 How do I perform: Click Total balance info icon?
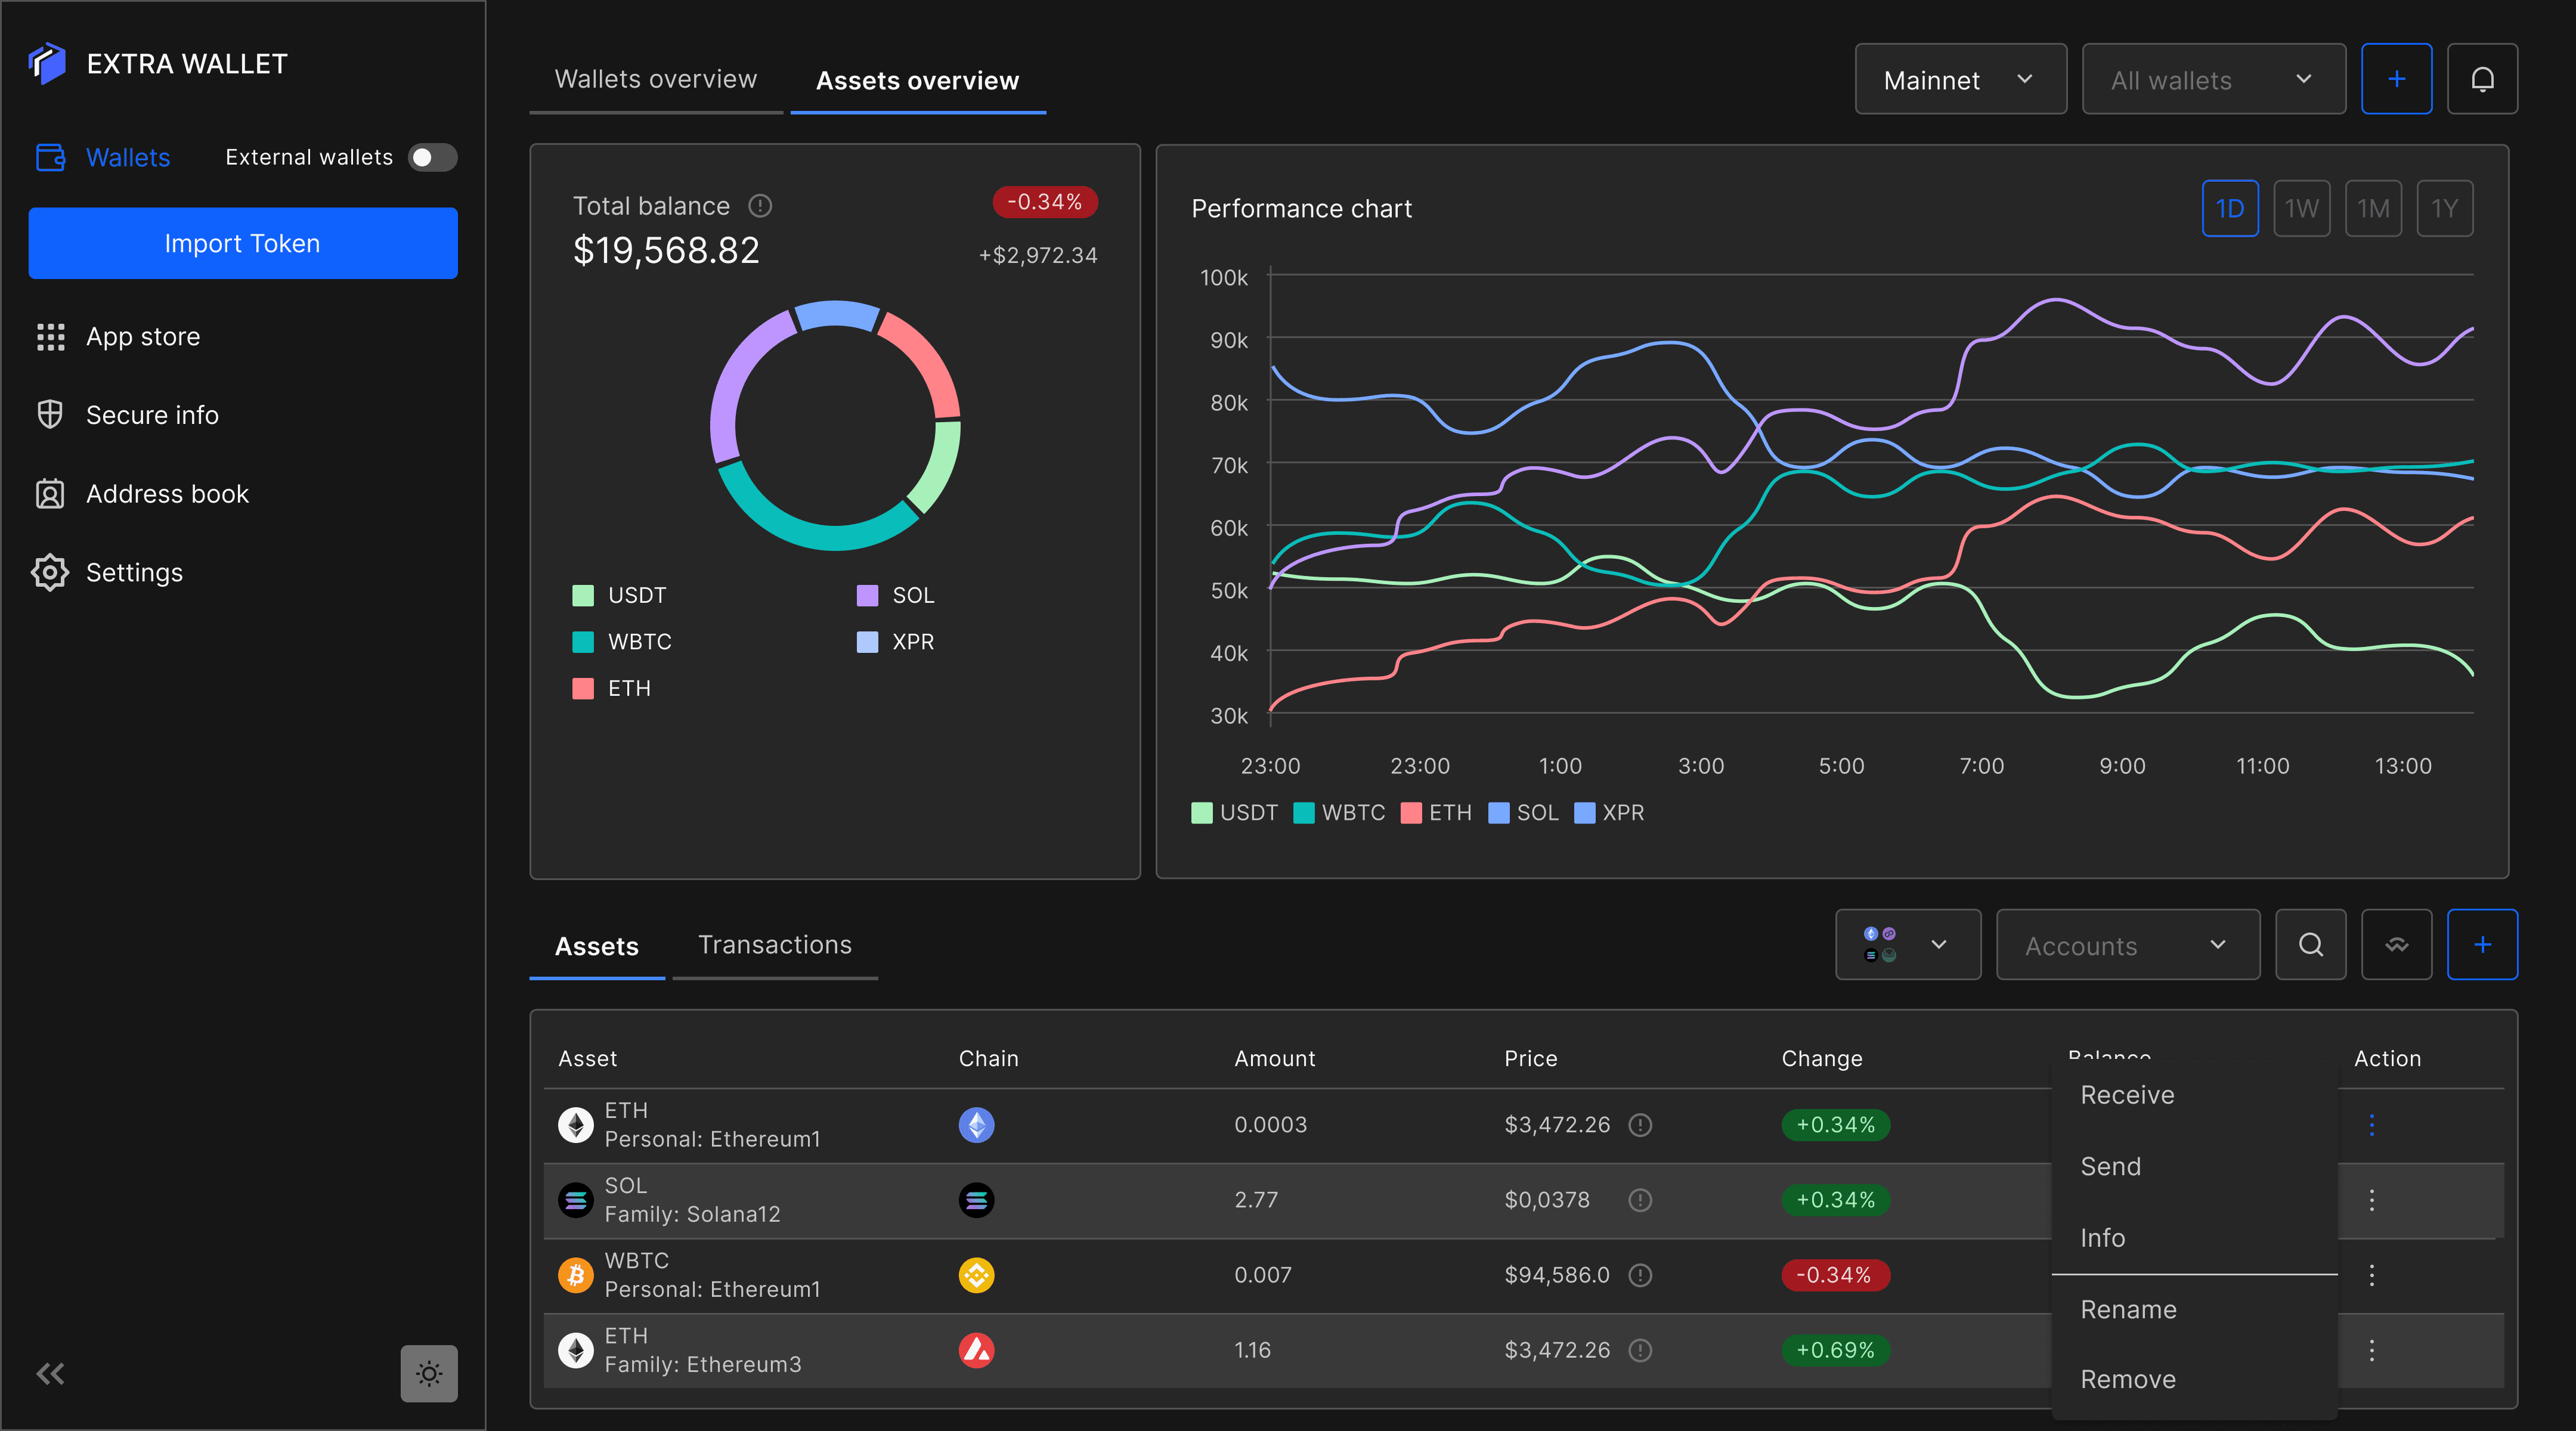pos(760,206)
